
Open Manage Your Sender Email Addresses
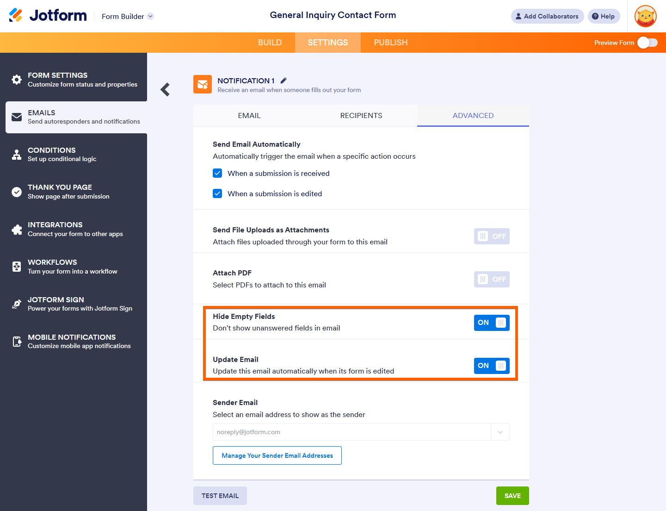tap(277, 455)
